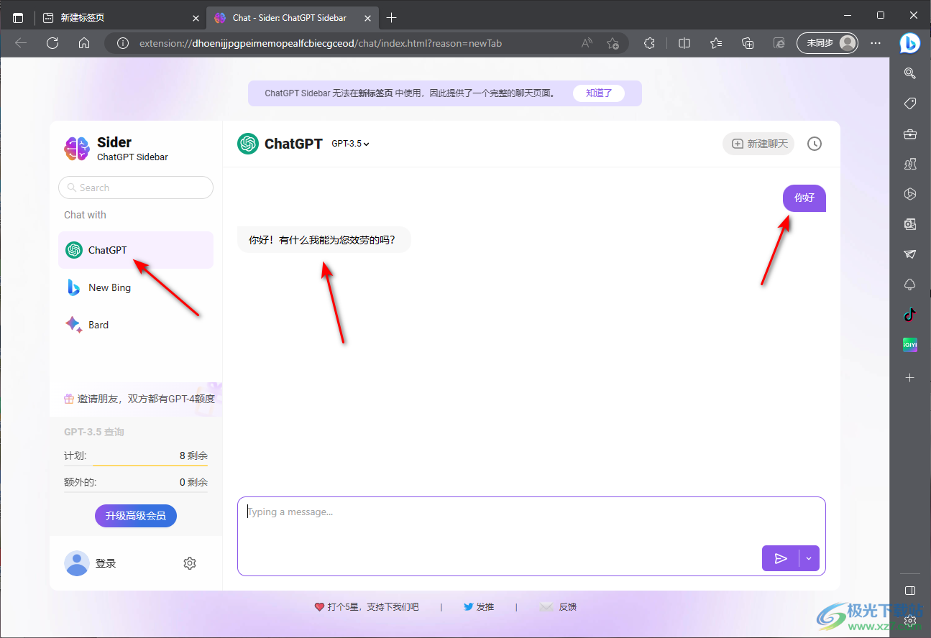The image size is (931, 638).
Task: Open Edge sidebar shopping tag icon
Action: [909, 103]
